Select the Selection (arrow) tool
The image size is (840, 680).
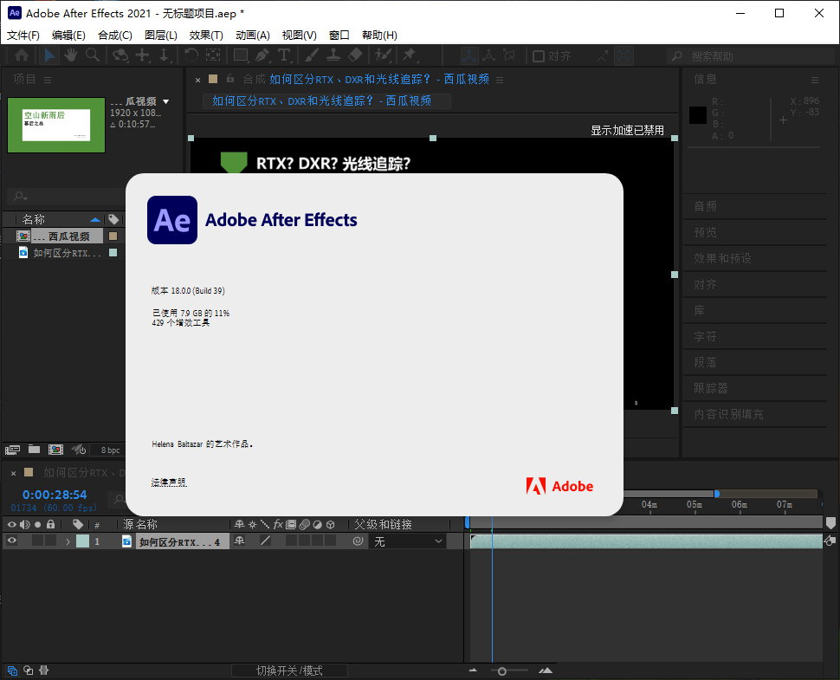[49, 55]
